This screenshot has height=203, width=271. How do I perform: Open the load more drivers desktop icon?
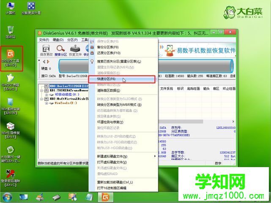(x=31, y=8)
